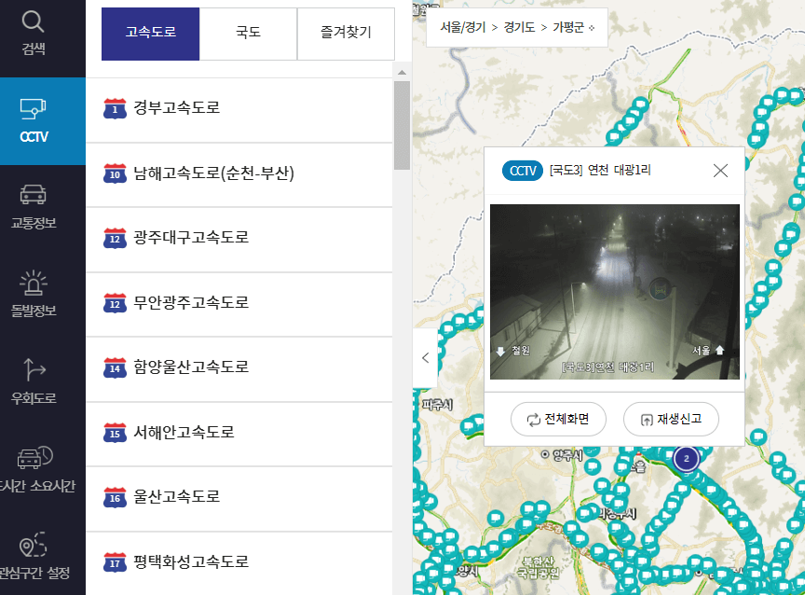Viewport: 805px width, 595px height.
Task: Click the 재생신고 playback report button
Action: (x=671, y=420)
